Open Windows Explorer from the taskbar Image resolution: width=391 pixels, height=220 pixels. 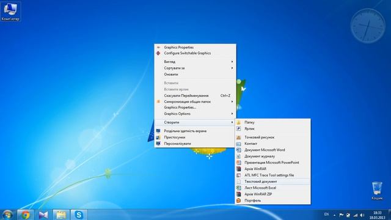(61, 215)
